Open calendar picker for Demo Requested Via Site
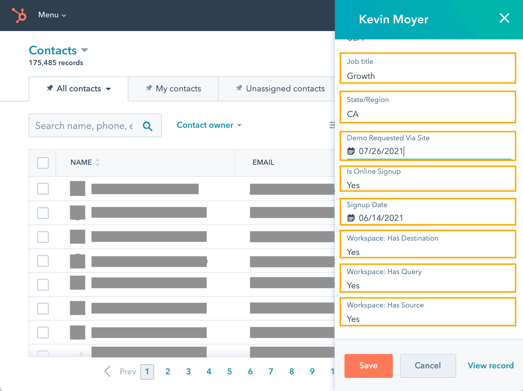 click(351, 151)
